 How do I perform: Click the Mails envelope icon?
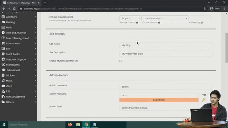(3, 27)
